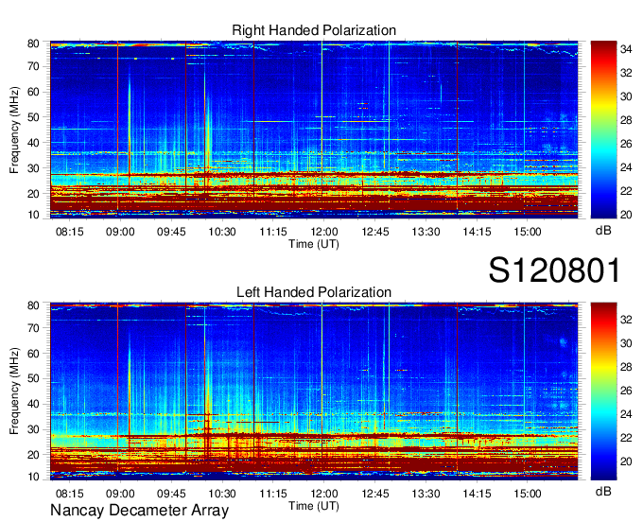Image resolution: width=643 pixels, height=522 pixels.
Task: Click the 30 frequency tick of left-handed plot
Action: [33, 429]
